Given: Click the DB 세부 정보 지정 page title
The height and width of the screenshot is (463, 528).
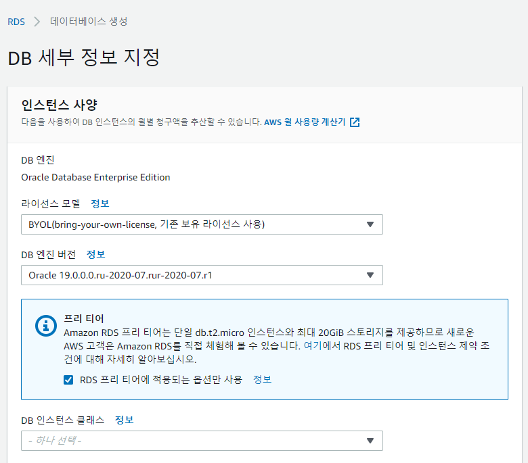Looking at the screenshot, I should click(83, 57).
